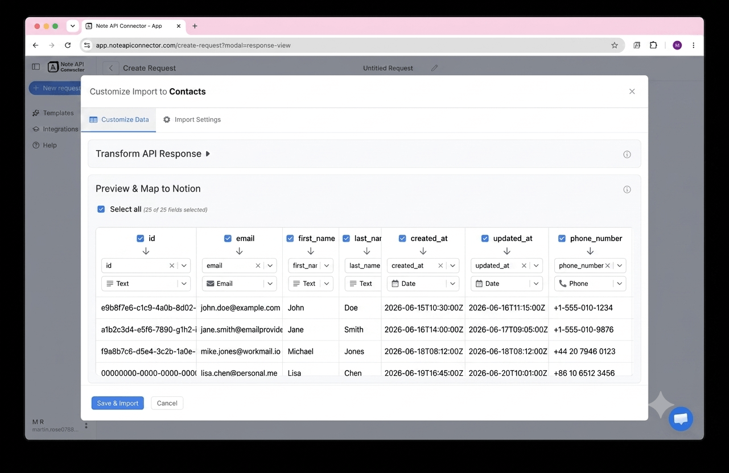Close the Note API Connector browser tab
The width and height of the screenshot is (729, 473).
pos(179,26)
